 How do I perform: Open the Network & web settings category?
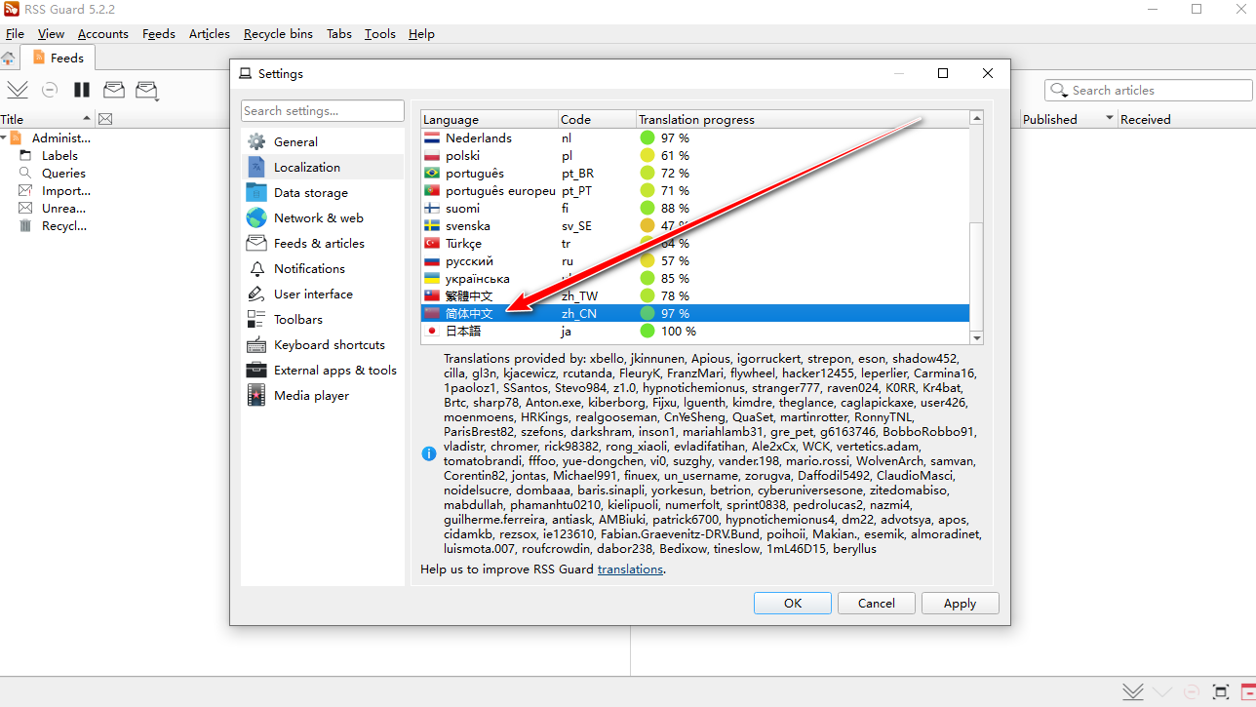click(x=323, y=217)
